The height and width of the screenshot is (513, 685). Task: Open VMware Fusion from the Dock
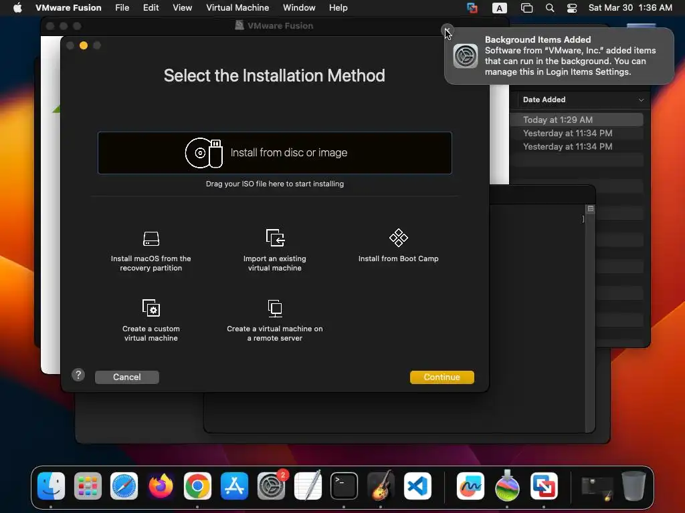pyautogui.click(x=544, y=486)
